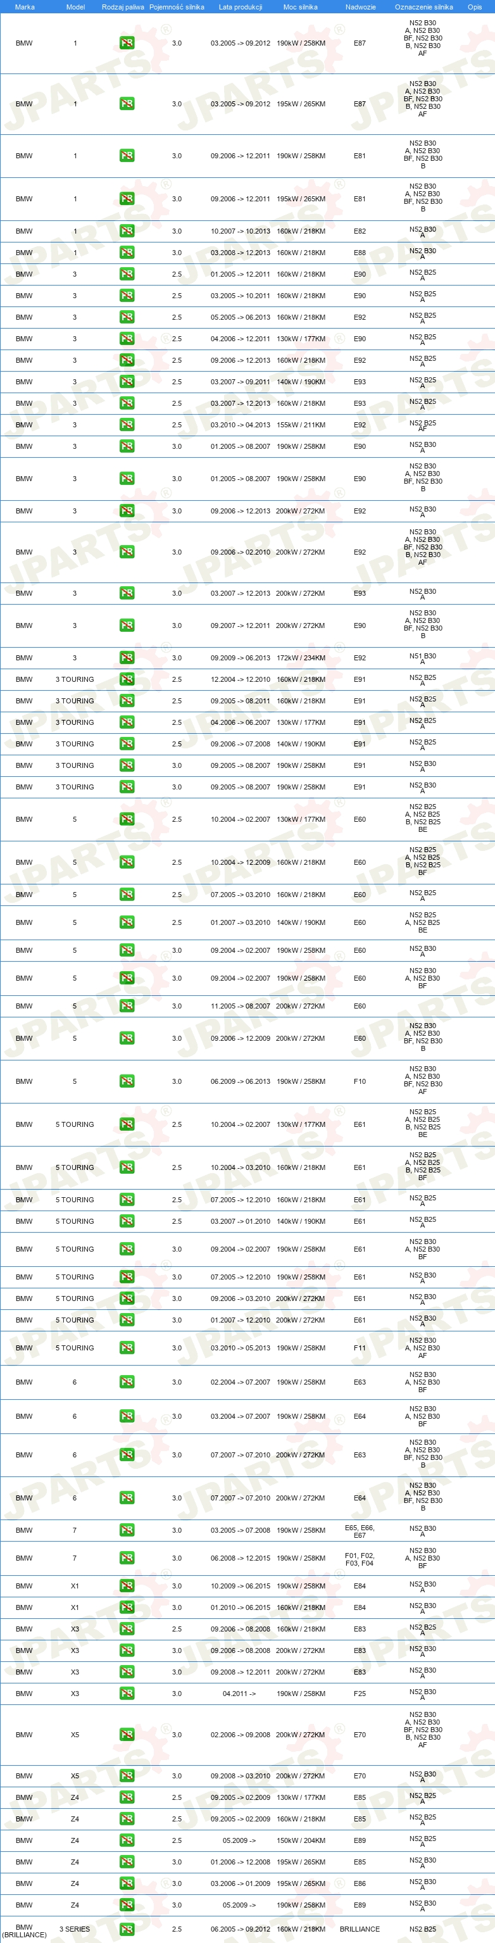Select the BRILLIANCE body cell
The width and height of the screenshot is (495, 1943).
[360, 1928]
